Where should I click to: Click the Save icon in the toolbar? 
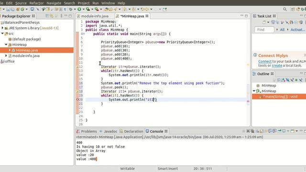[8, 10]
